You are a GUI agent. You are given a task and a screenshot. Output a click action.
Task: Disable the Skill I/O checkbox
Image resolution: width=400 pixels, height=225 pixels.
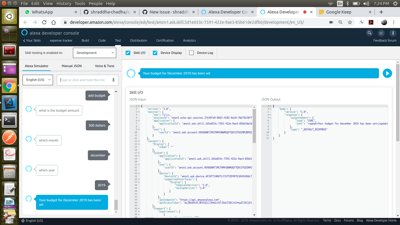coord(128,53)
